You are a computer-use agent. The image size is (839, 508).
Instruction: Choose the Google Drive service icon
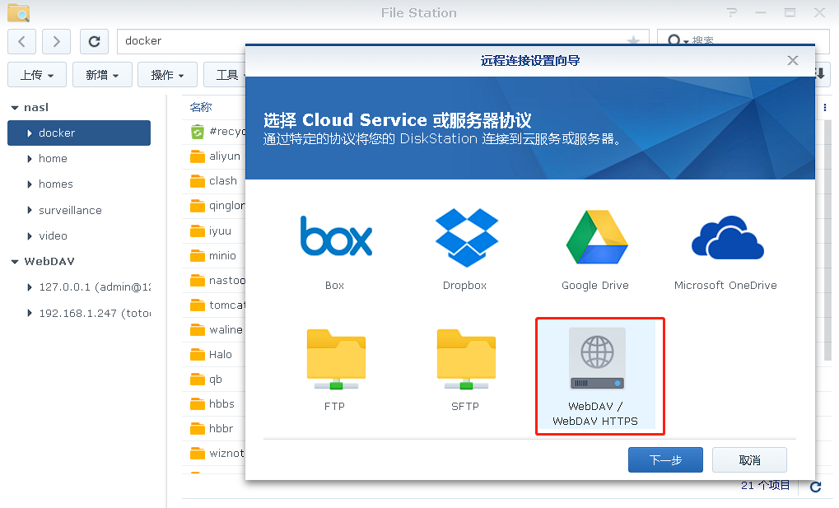[x=597, y=237]
